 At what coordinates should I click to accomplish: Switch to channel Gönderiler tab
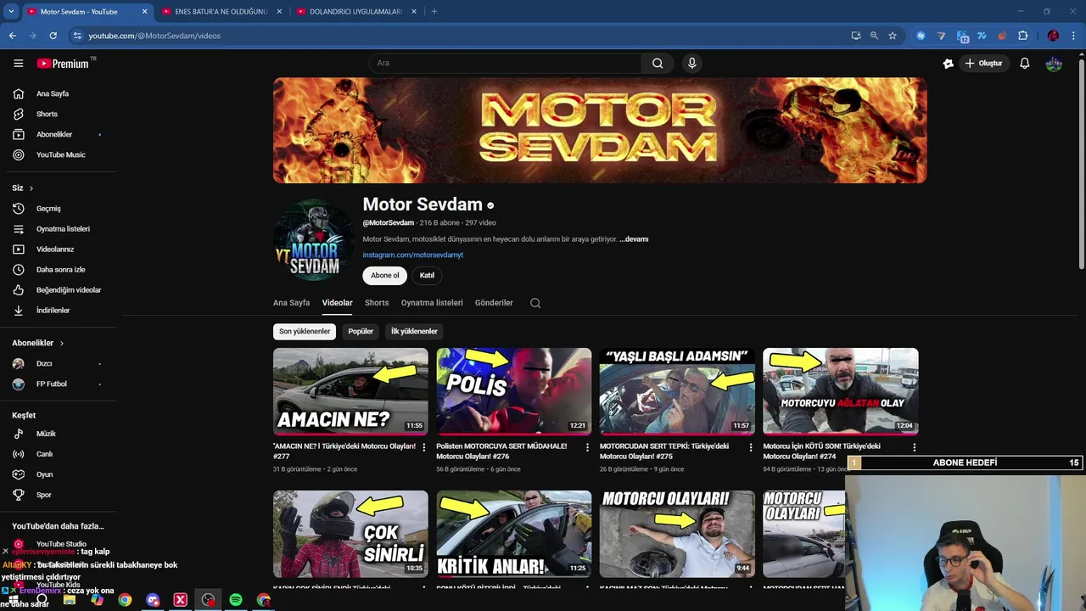494,303
